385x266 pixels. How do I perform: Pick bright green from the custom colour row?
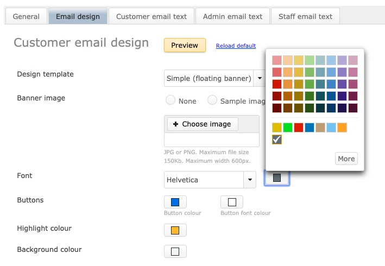(288, 128)
